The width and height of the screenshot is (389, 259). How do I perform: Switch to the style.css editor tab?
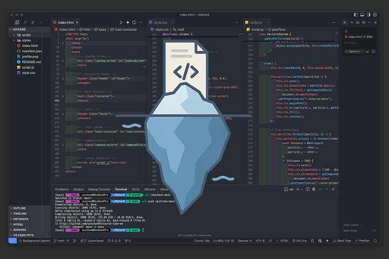pos(160,22)
